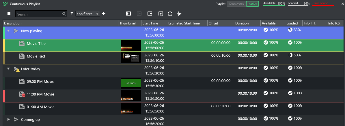Click the Loaded 94% progress indicator
The image size is (345, 126).
click(x=299, y=4)
